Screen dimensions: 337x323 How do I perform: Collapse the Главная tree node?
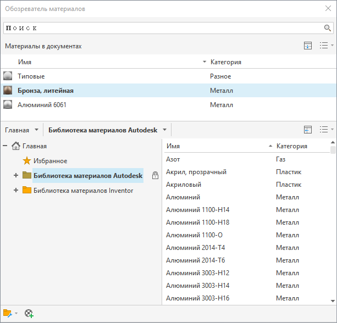5,146
